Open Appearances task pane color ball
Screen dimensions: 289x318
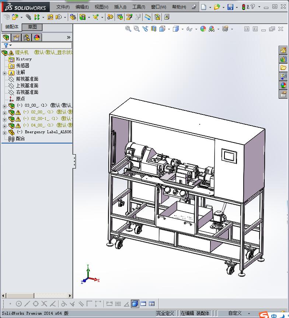[x=283, y=85]
